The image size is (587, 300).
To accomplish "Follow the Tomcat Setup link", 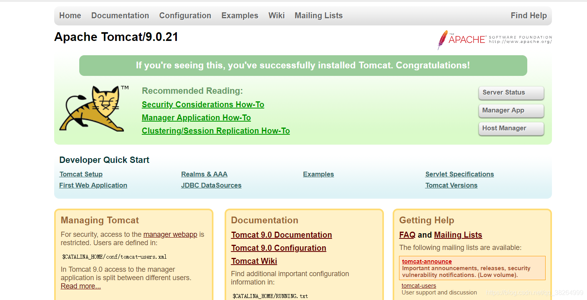I will point(81,174).
